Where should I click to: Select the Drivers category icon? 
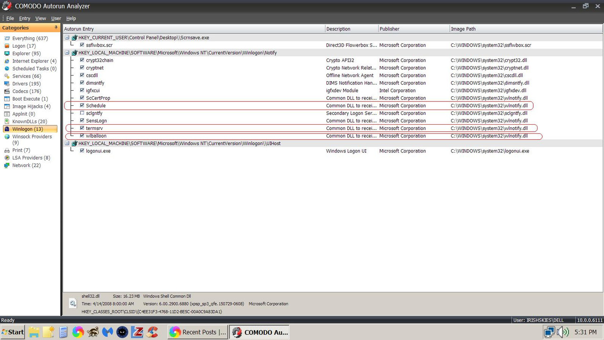[x=7, y=84]
